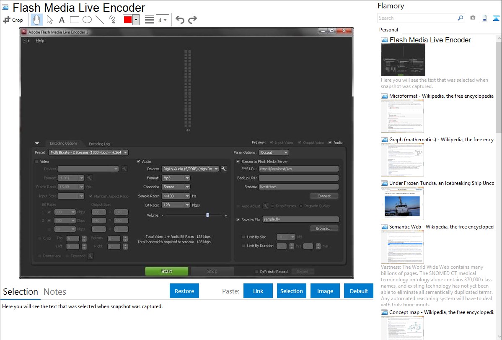Click the Flamory app icon beside title
The height and width of the screenshot is (340, 502).
(x=5, y=7)
